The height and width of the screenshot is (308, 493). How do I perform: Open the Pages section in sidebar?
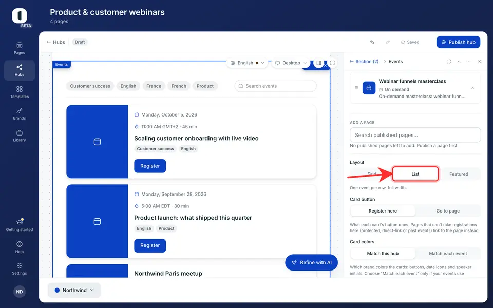pos(19,48)
